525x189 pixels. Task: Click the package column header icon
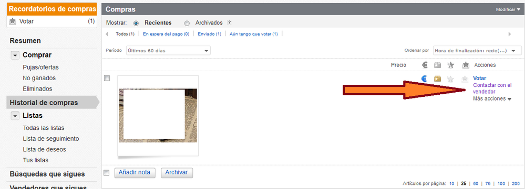(x=437, y=65)
